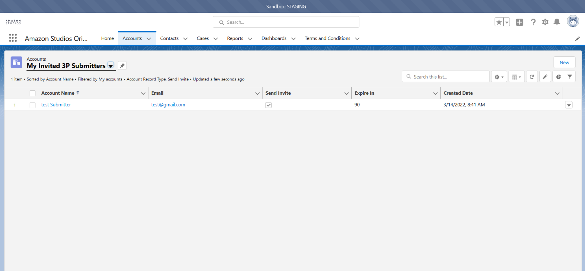
Task: Click the test@gmail.com email link
Action: pos(168,105)
